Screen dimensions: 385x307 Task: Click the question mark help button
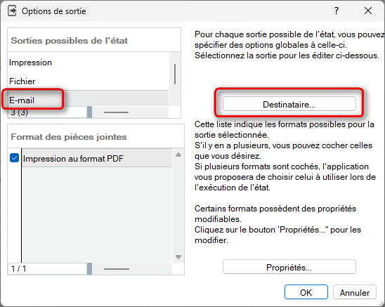pos(337,11)
